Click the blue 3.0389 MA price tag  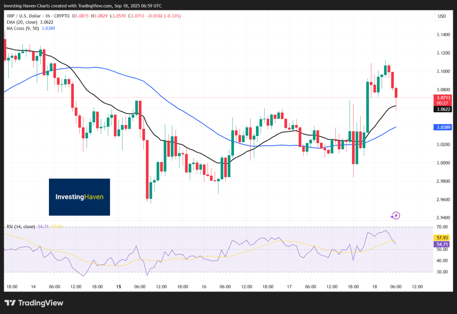pos(442,127)
